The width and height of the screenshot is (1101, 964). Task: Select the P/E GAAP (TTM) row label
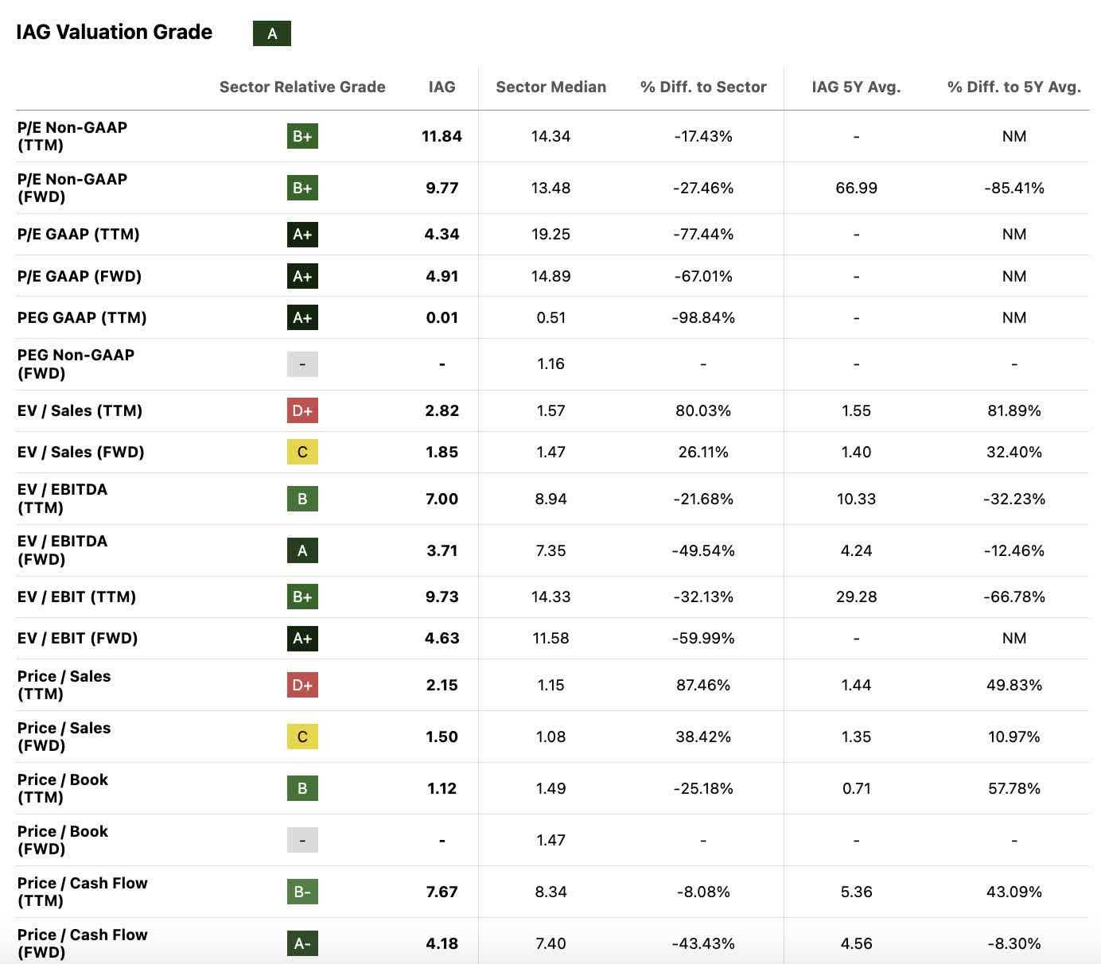coord(79,234)
